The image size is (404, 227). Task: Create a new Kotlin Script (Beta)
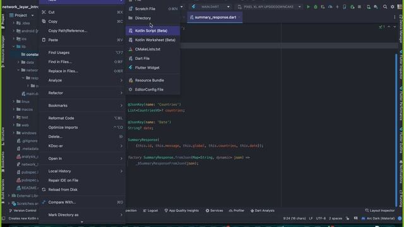[x=153, y=31]
